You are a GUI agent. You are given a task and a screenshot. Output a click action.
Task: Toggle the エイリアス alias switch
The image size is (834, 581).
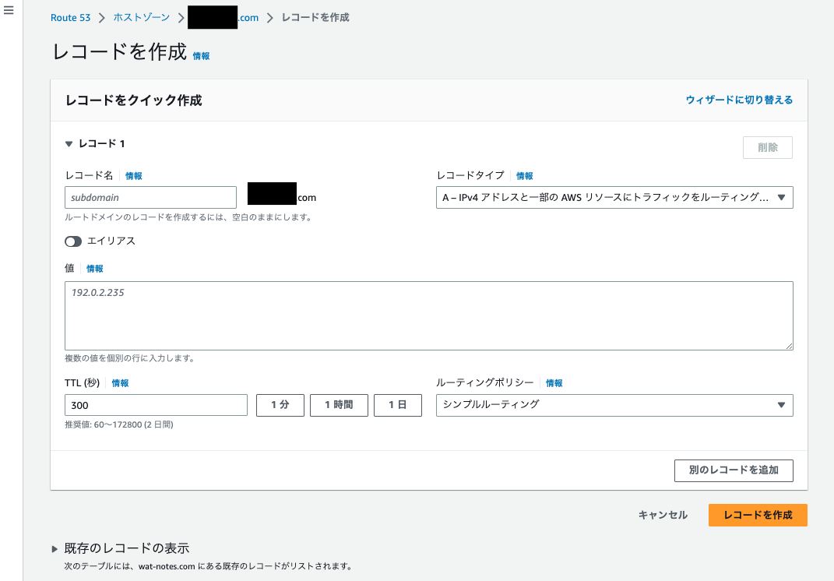tap(73, 241)
